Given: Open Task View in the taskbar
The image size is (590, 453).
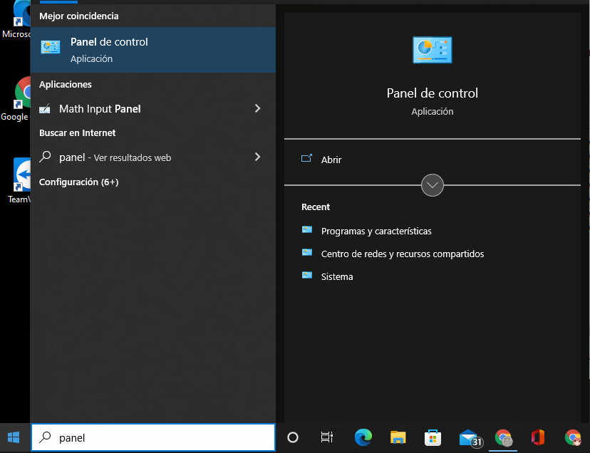Looking at the screenshot, I should point(326,437).
